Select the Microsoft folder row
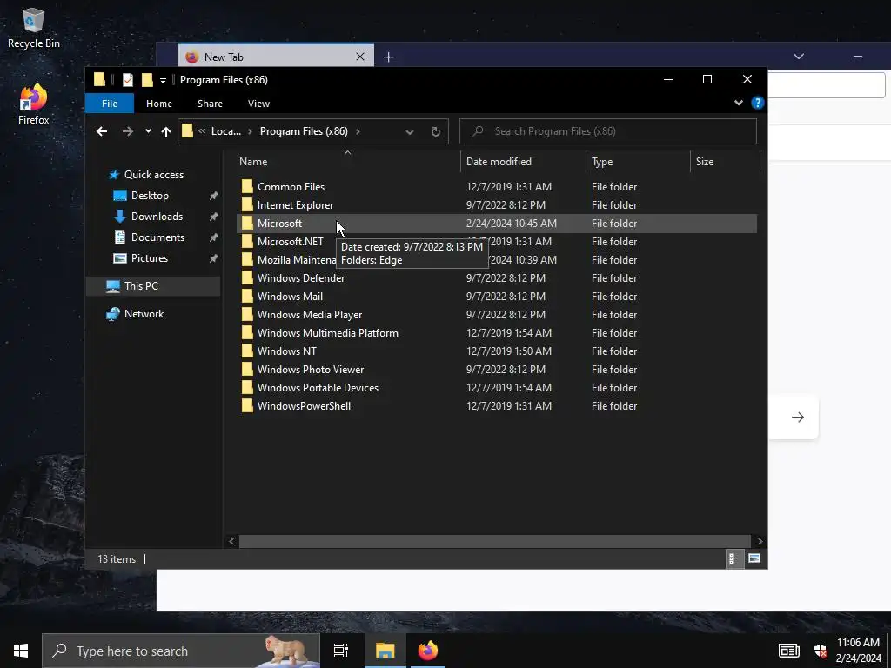This screenshot has height=668, width=891. 496,224
